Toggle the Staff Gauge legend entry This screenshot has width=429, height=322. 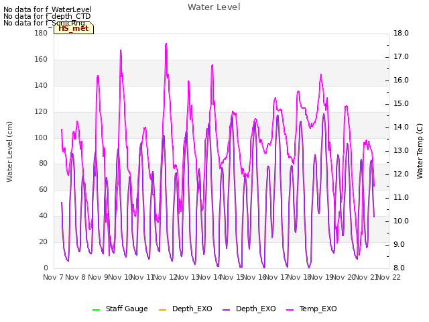point(120,309)
